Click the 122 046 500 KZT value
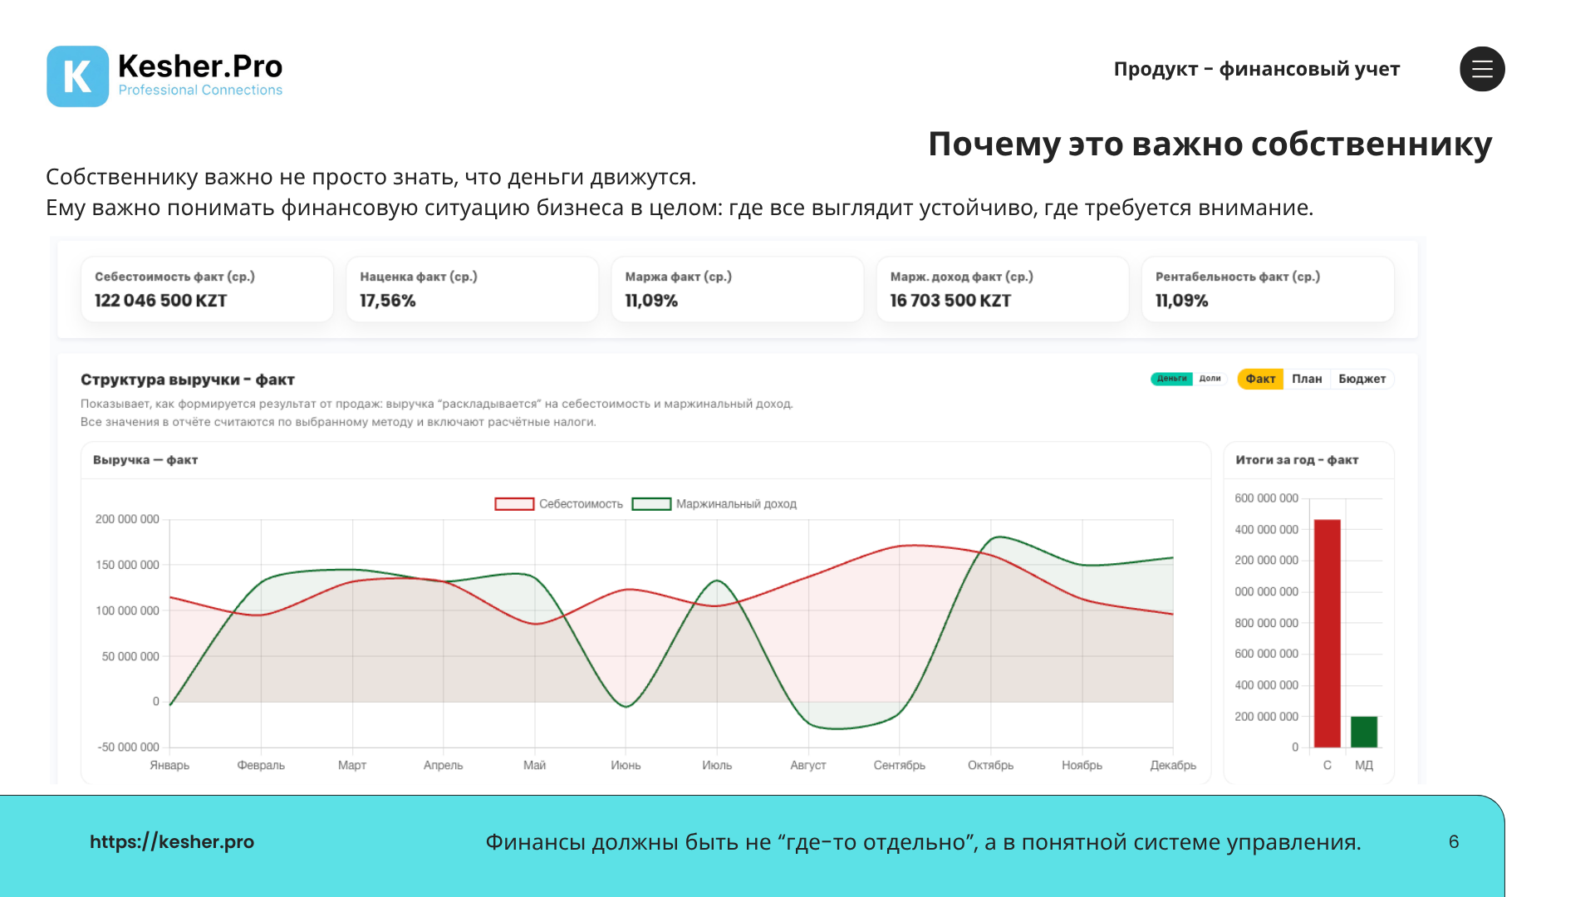 pyautogui.click(x=161, y=301)
